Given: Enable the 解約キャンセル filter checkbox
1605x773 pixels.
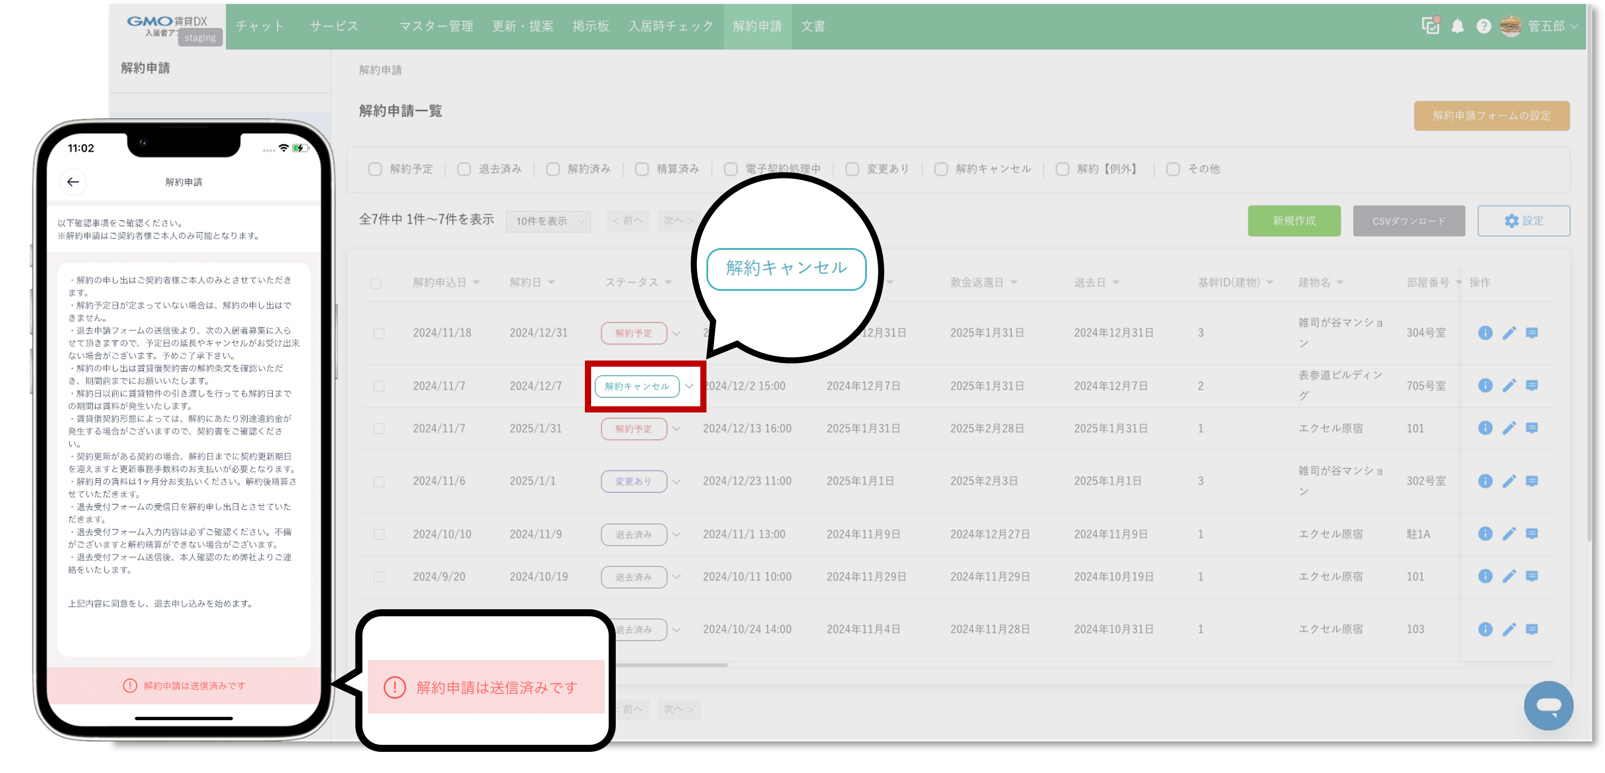Looking at the screenshot, I should coord(941,169).
